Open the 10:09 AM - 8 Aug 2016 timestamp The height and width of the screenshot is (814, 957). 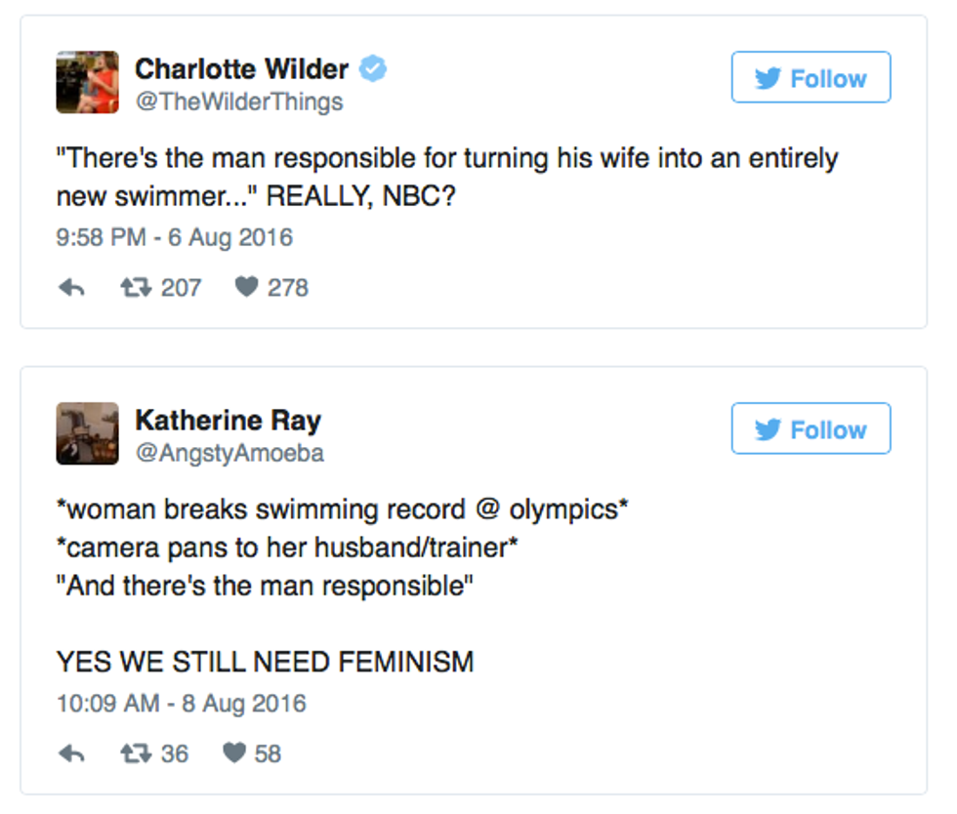[x=181, y=703]
